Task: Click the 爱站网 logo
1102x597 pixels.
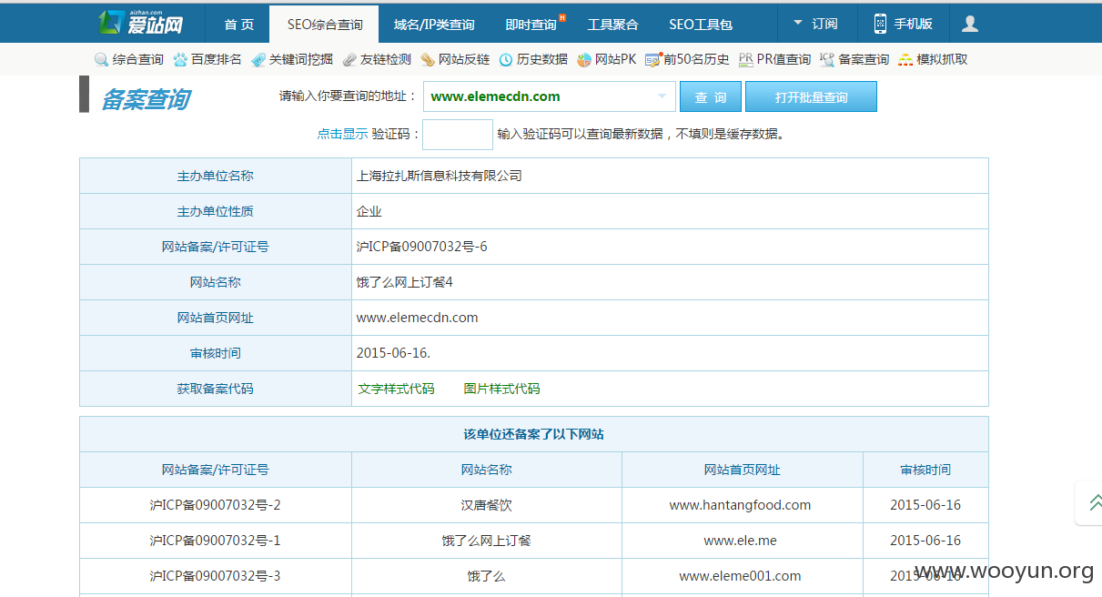Action: [140, 22]
